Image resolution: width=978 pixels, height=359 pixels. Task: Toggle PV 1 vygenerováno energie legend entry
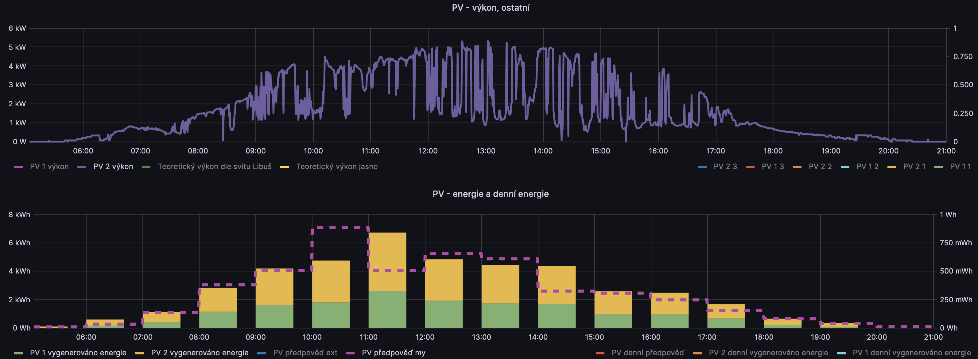[x=78, y=353]
